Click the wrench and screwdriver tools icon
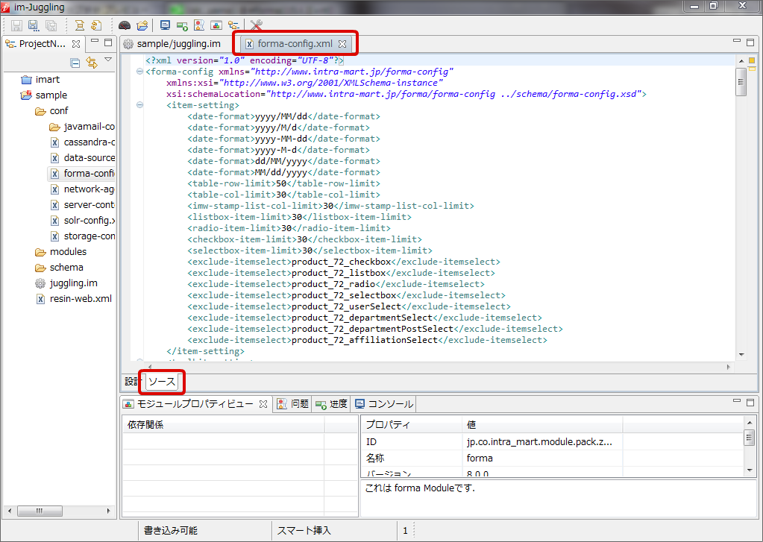The width and height of the screenshot is (763, 542). click(256, 25)
